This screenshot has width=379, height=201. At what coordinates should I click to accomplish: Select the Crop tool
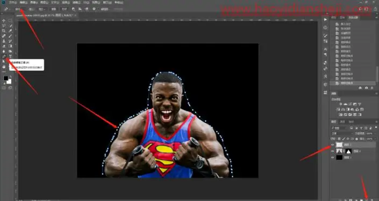4,31
